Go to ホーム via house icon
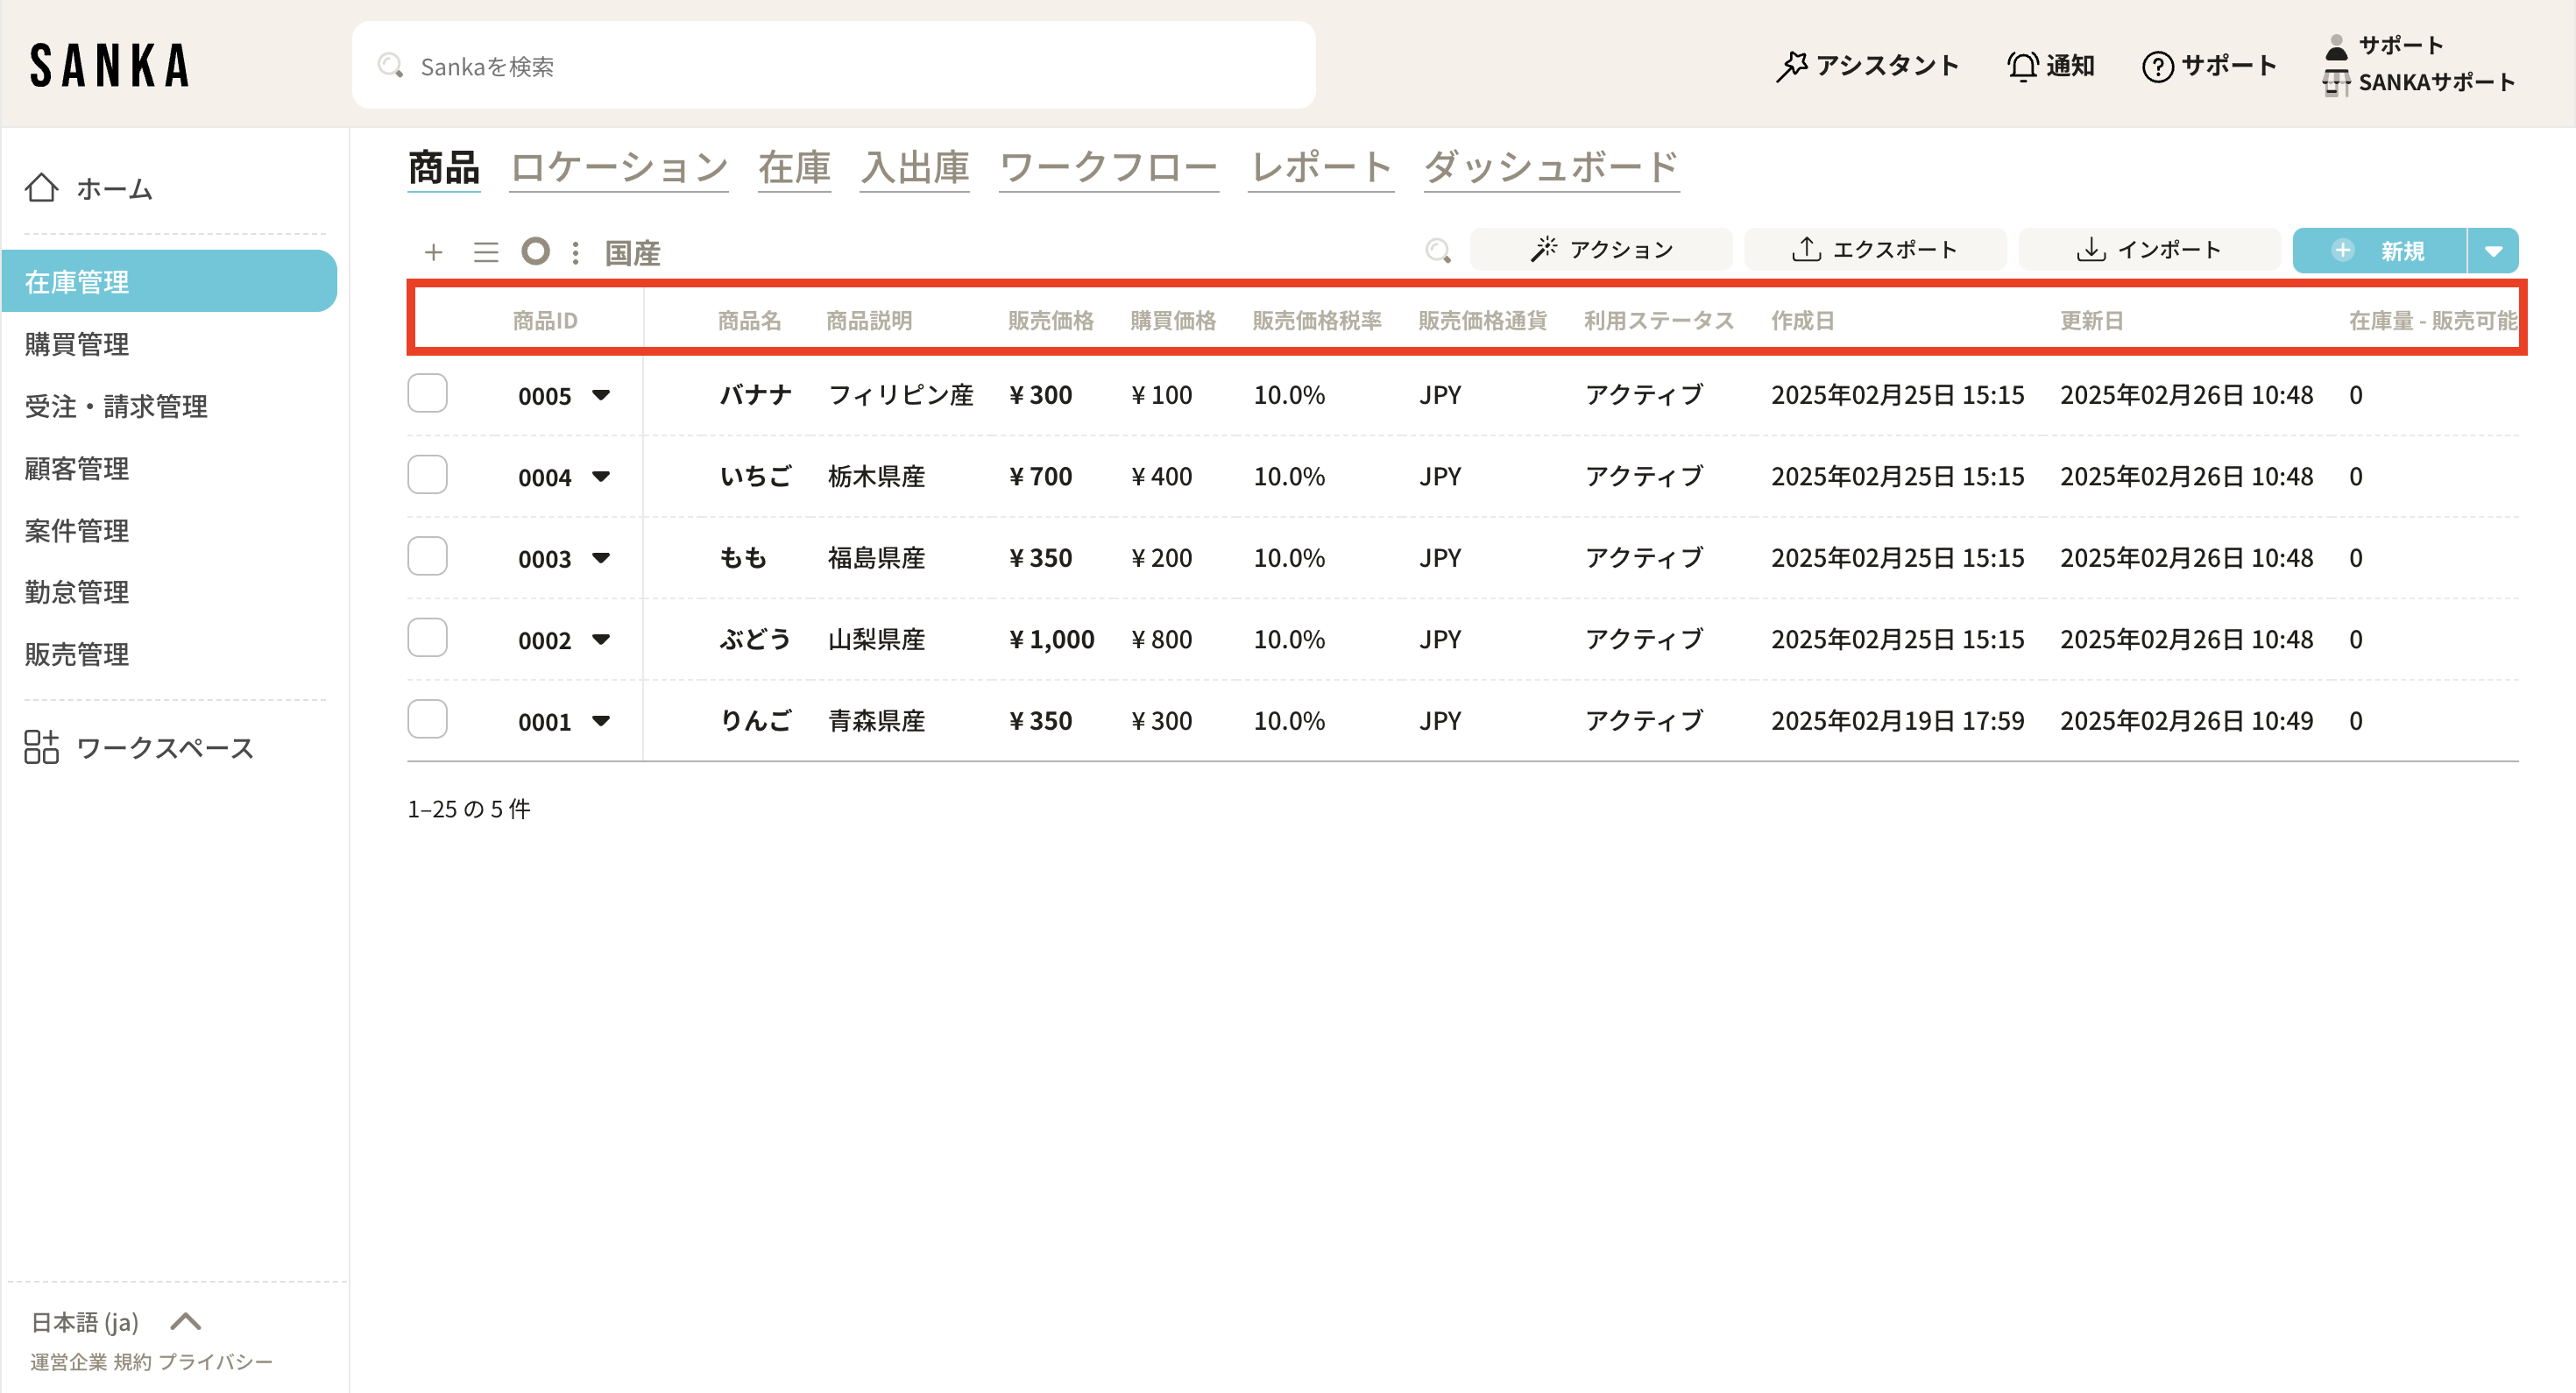The width and height of the screenshot is (2576, 1393). click(x=42, y=188)
